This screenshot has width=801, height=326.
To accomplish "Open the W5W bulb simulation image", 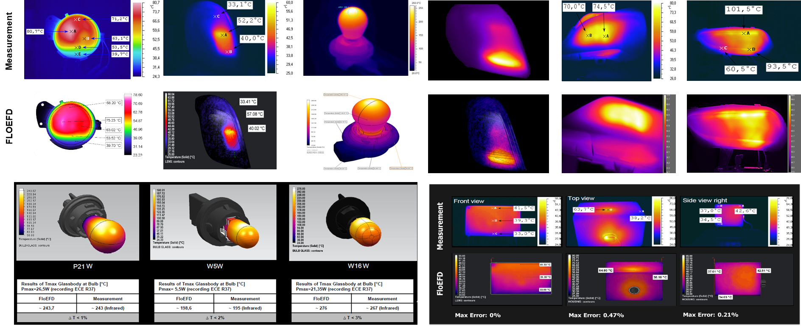I will [213, 222].
